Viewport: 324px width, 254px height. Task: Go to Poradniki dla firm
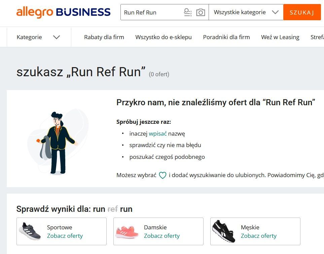tap(226, 37)
